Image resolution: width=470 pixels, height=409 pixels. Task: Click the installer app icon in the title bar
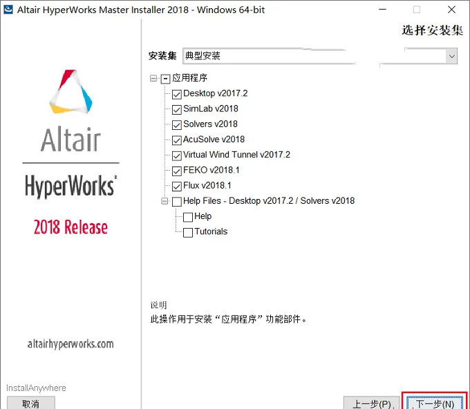click(x=8, y=10)
